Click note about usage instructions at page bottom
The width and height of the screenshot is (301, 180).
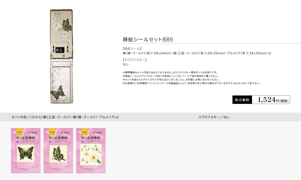click(x=171, y=76)
